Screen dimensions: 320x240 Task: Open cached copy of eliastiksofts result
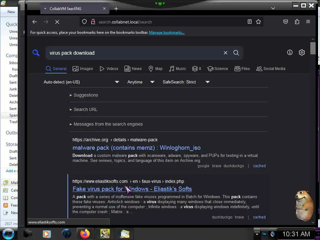click(x=259, y=217)
